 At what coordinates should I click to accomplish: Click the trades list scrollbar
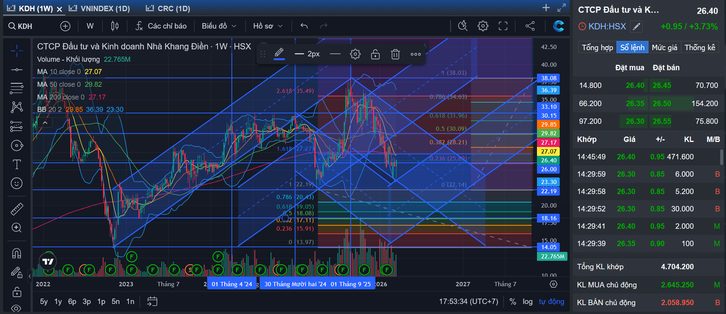(x=721, y=157)
